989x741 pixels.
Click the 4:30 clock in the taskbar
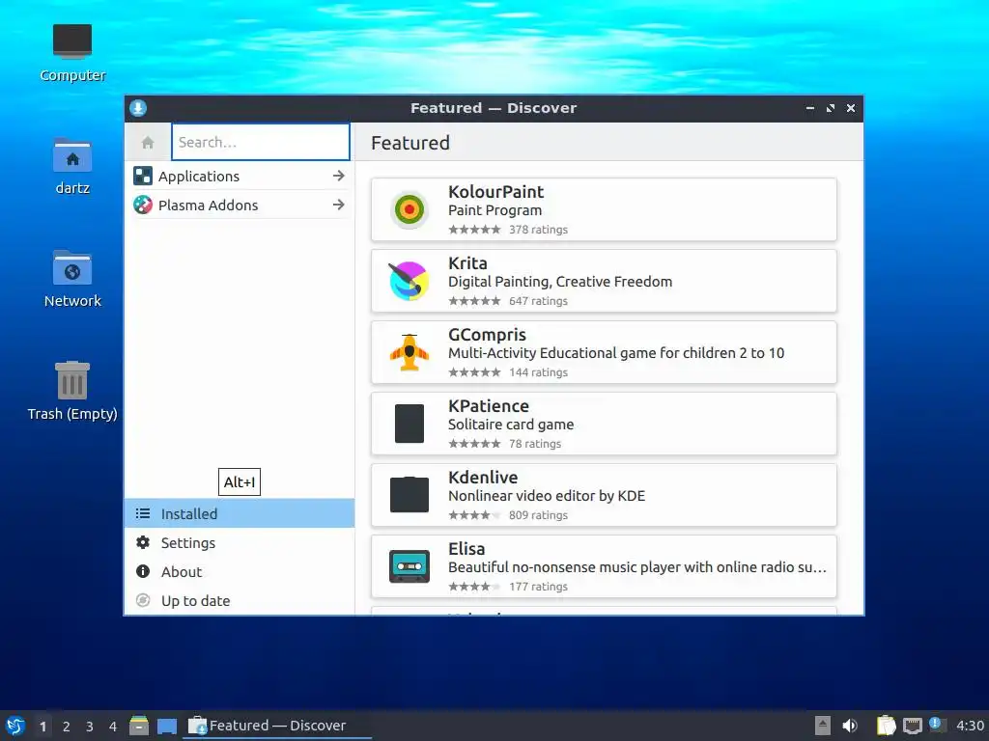pyautogui.click(x=970, y=726)
